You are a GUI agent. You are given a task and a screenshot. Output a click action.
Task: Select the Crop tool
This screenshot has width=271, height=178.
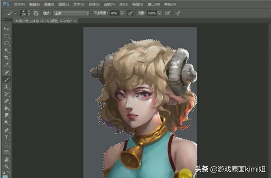pyautogui.click(x=6, y=58)
